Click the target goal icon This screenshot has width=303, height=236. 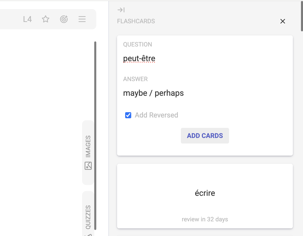point(64,19)
